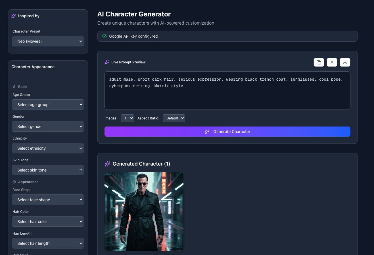374x255 pixels.
Task: Click the Aspect Ratio label
Action: click(x=148, y=118)
